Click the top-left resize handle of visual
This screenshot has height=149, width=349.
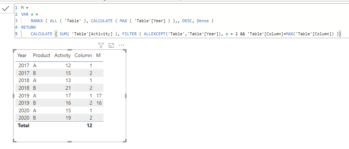(x=15, y=51)
